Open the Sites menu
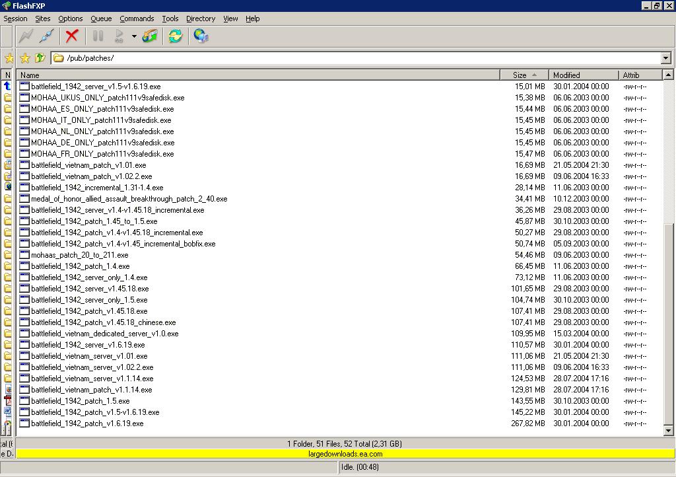Viewport: 676px width, 477px height. point(43,18)
